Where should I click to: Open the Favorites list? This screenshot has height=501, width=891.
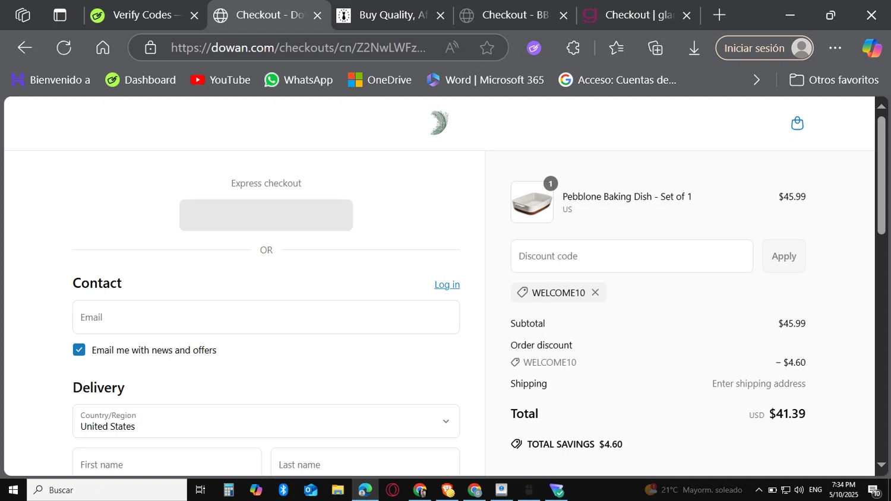[617, 47]
